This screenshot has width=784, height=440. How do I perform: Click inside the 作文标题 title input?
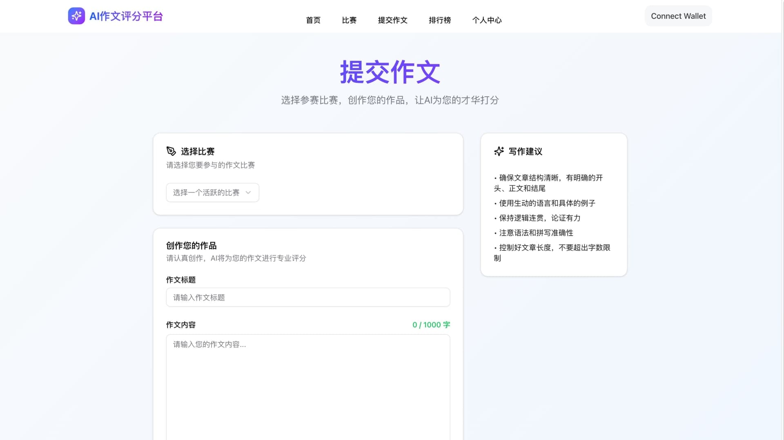(x=308, y=297)
